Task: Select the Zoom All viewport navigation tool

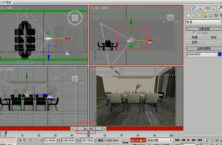Action: tap(212, 140)
